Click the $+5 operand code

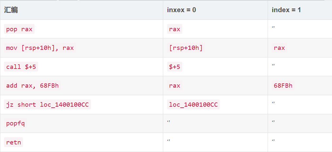(175, 67)
